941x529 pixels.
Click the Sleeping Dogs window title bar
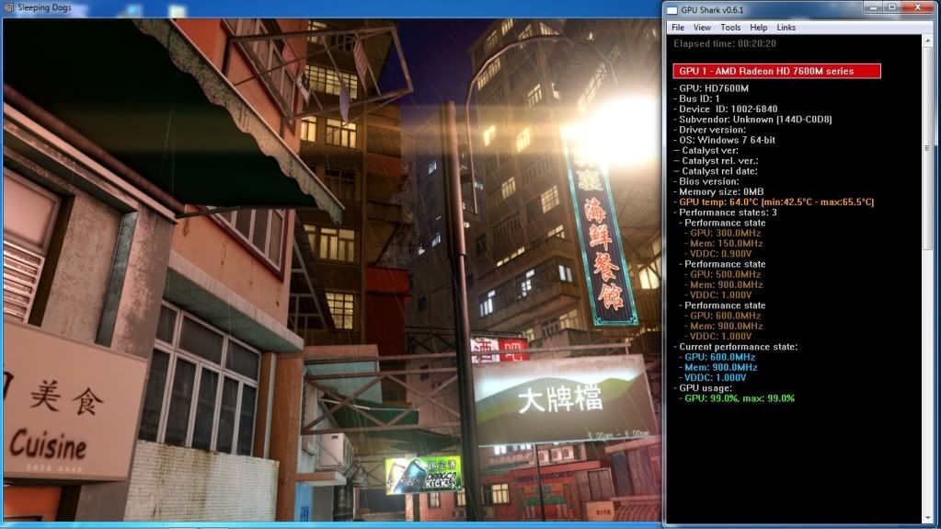coord(330,8)
